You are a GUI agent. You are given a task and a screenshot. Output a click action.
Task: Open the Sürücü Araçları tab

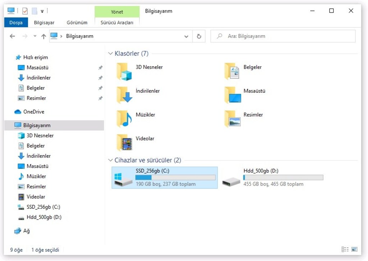[117, 23]
